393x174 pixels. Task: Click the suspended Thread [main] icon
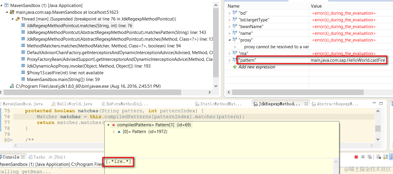pyautogui.click(x=18, y=19)
